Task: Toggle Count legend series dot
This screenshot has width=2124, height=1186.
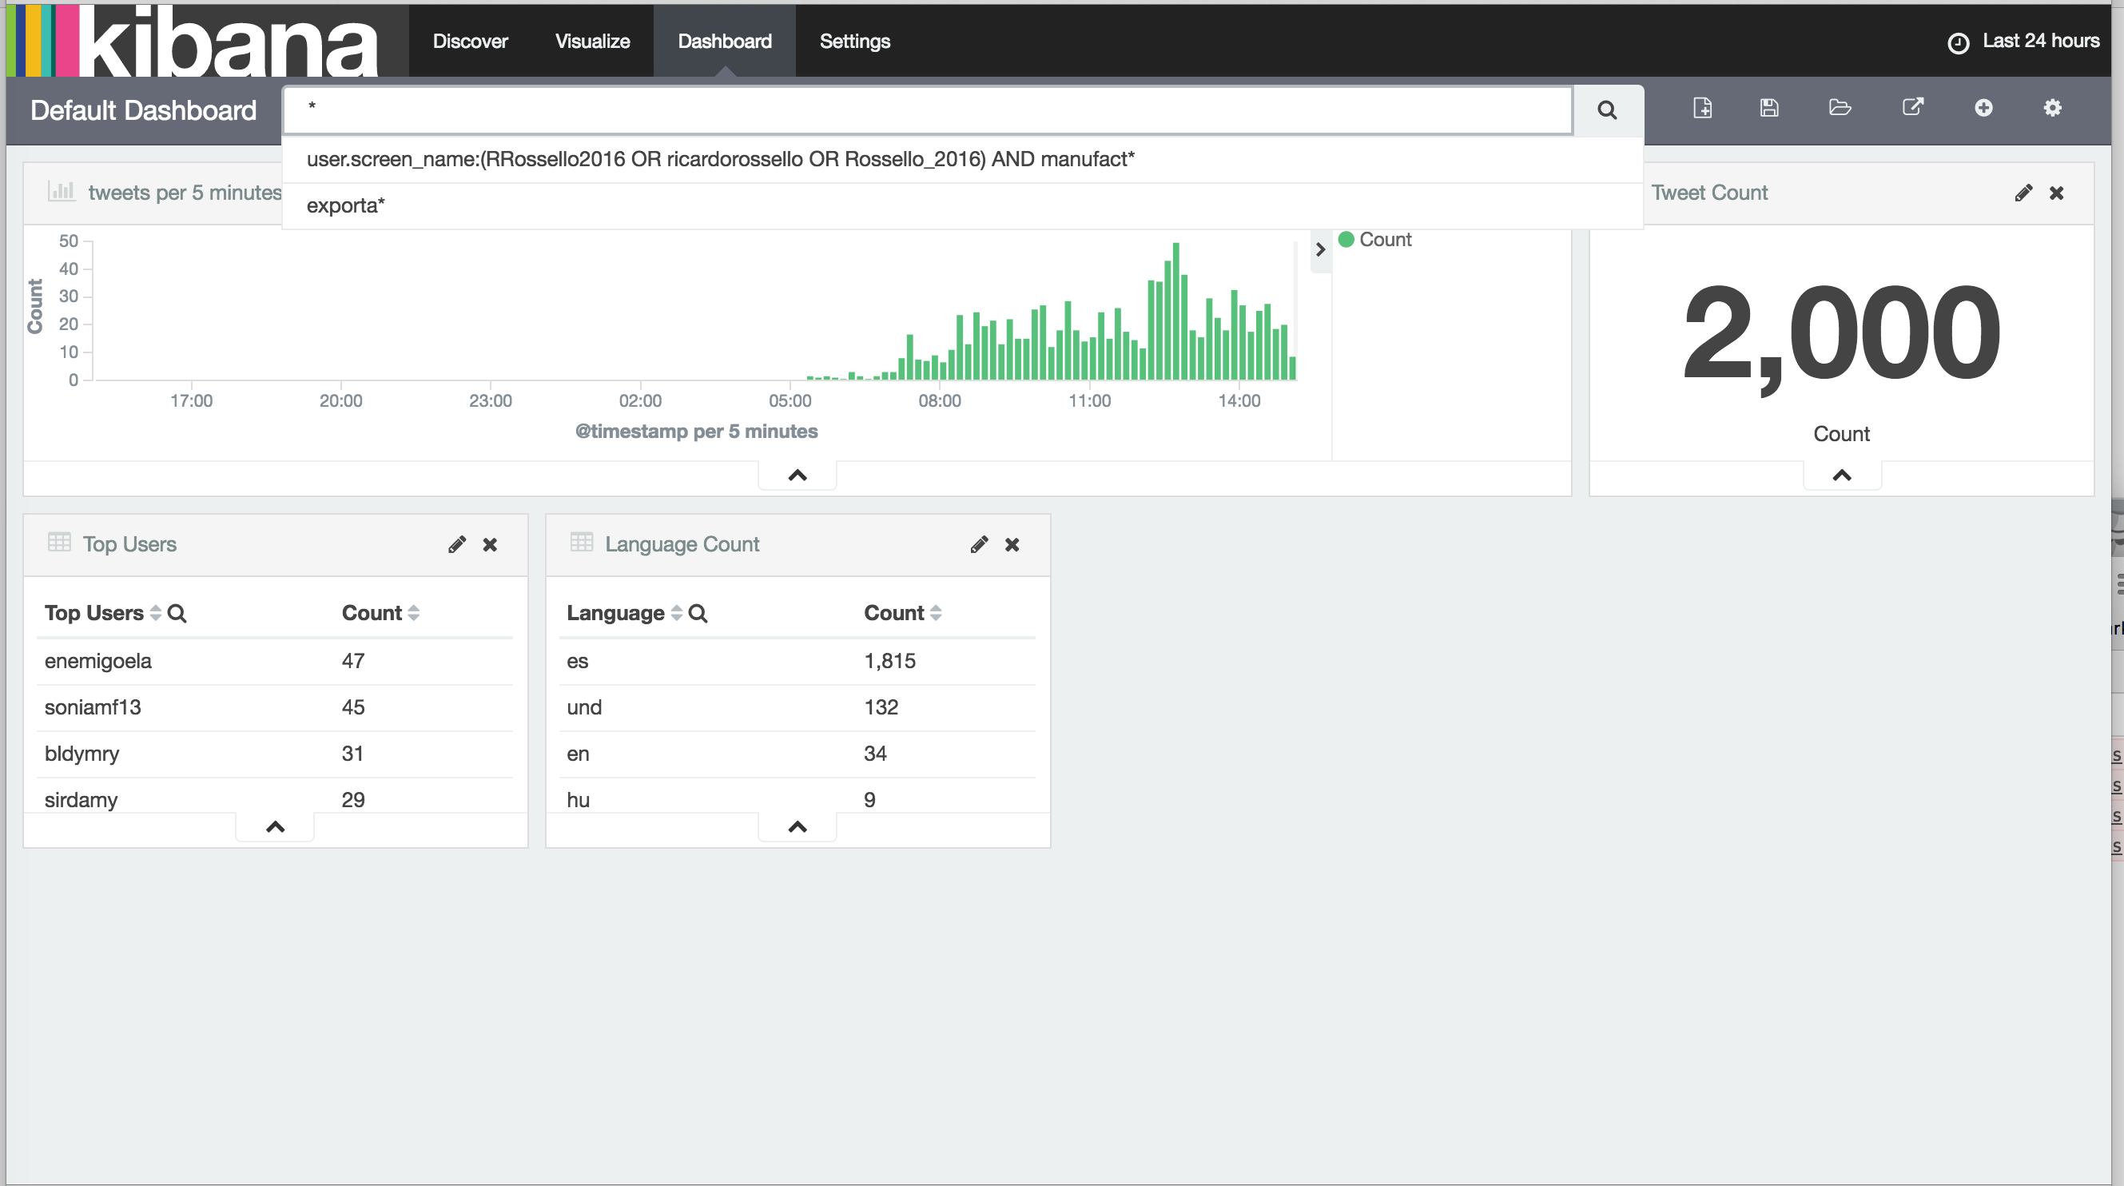Action: point(1346,239)
